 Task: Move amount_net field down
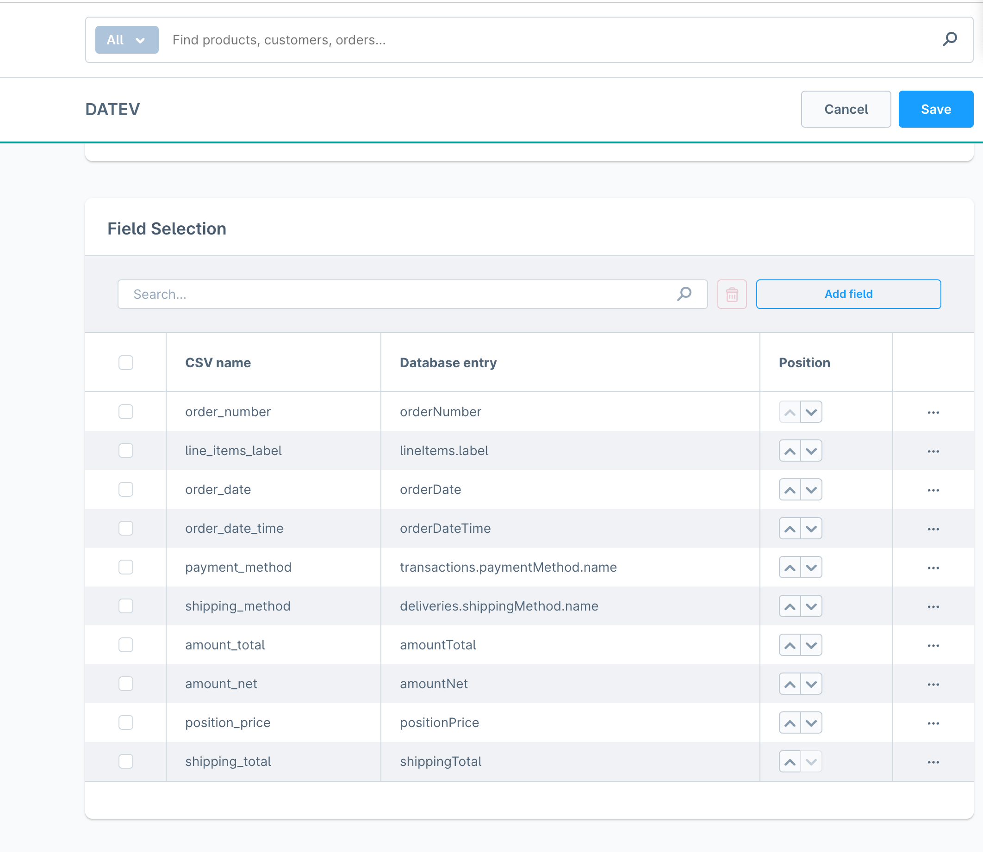(811, 684)
